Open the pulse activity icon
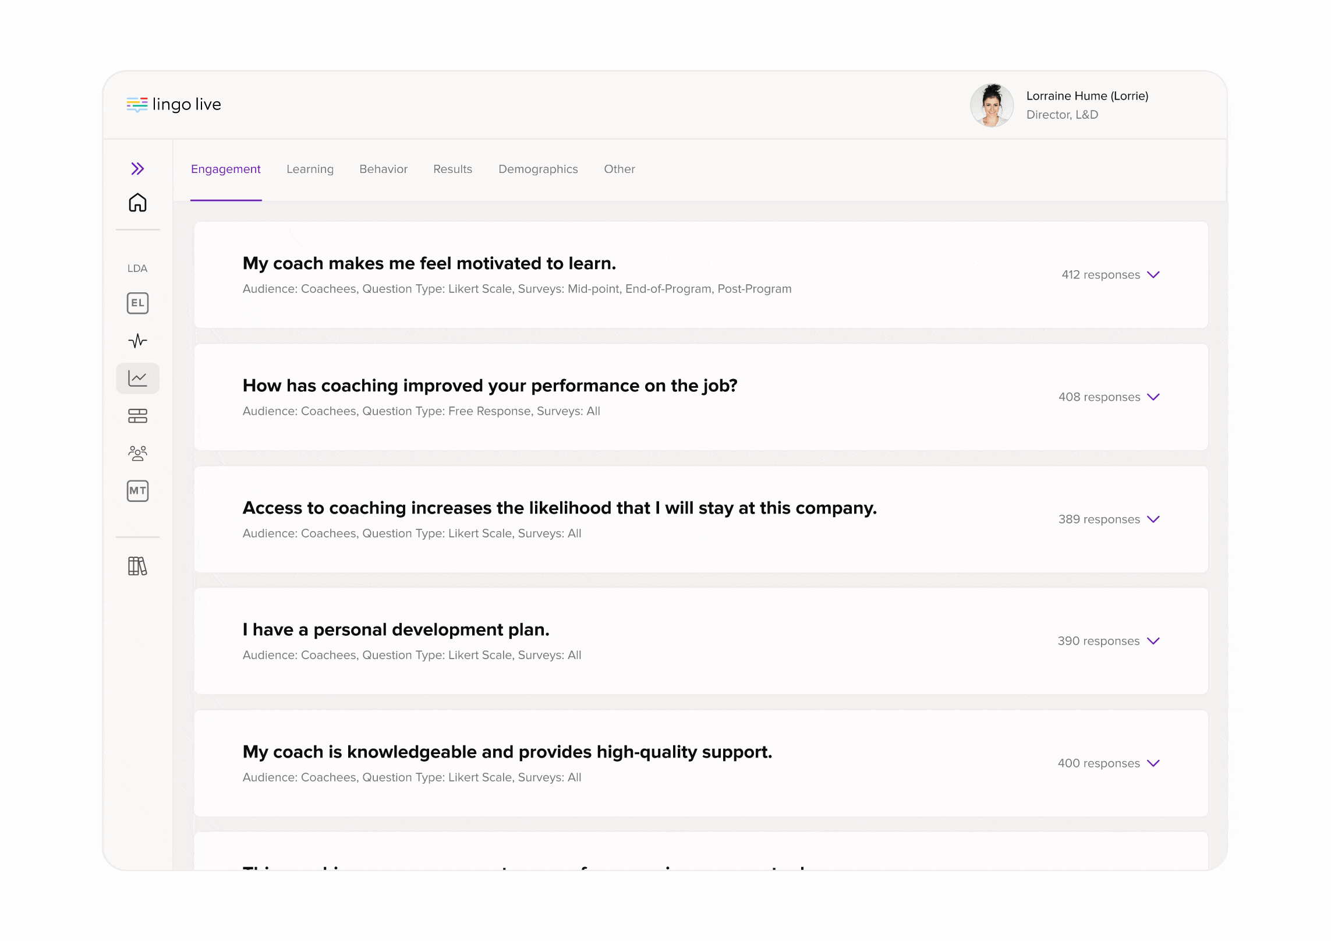Image resolution: width=1331 pixels, height=941 pixels. click(137, 341)
